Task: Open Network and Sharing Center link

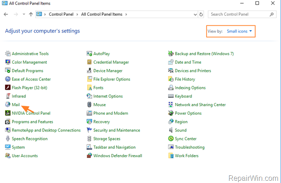Action: (200, 105)
